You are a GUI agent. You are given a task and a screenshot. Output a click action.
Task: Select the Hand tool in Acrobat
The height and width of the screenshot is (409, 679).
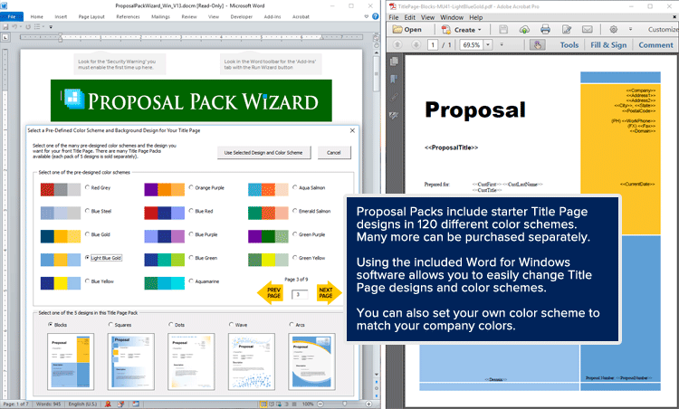click(538, 45)
